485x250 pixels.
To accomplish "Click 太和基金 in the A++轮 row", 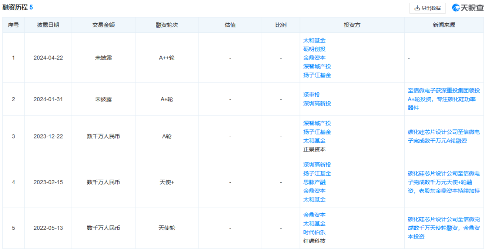I will tap(314, 40).
